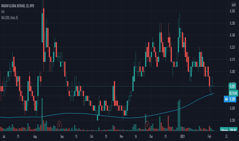Click the 0.365 price axis label
Viewport: 239px width, 141px height.
pyautogui.click(x=232, y=11)
